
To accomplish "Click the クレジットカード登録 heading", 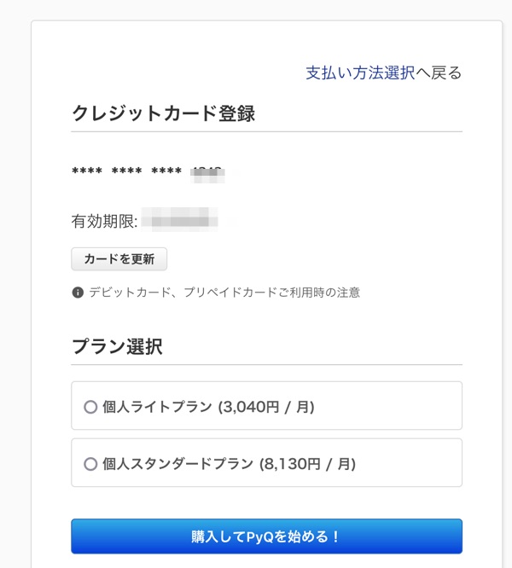I will [x=163, y=113].
